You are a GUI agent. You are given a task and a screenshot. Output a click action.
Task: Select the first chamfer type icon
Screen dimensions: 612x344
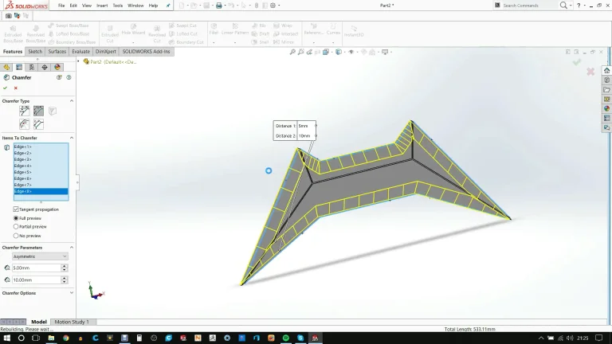(25, 111)
